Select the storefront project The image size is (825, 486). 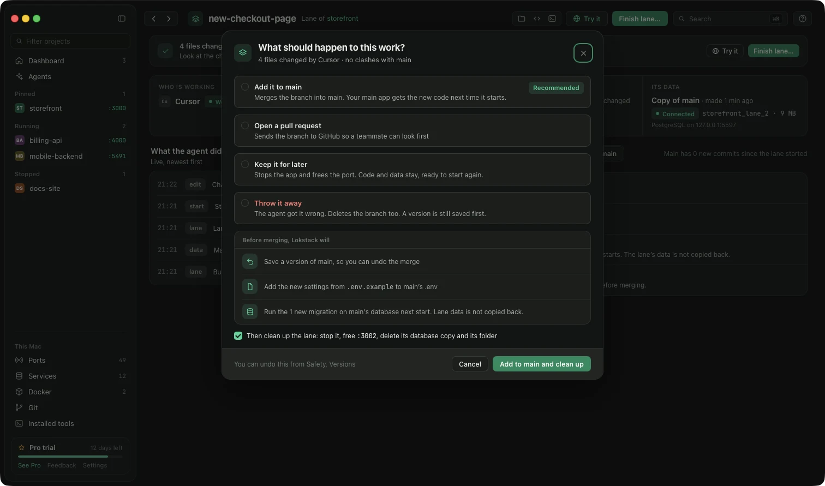tap(70, 108)
